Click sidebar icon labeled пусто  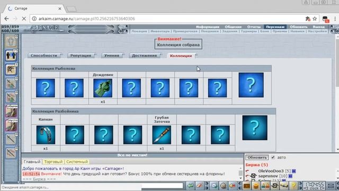tap(11, 125)
